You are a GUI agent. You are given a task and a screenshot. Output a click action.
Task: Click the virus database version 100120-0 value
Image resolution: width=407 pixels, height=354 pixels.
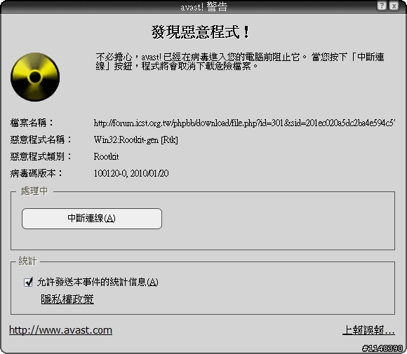131,173
